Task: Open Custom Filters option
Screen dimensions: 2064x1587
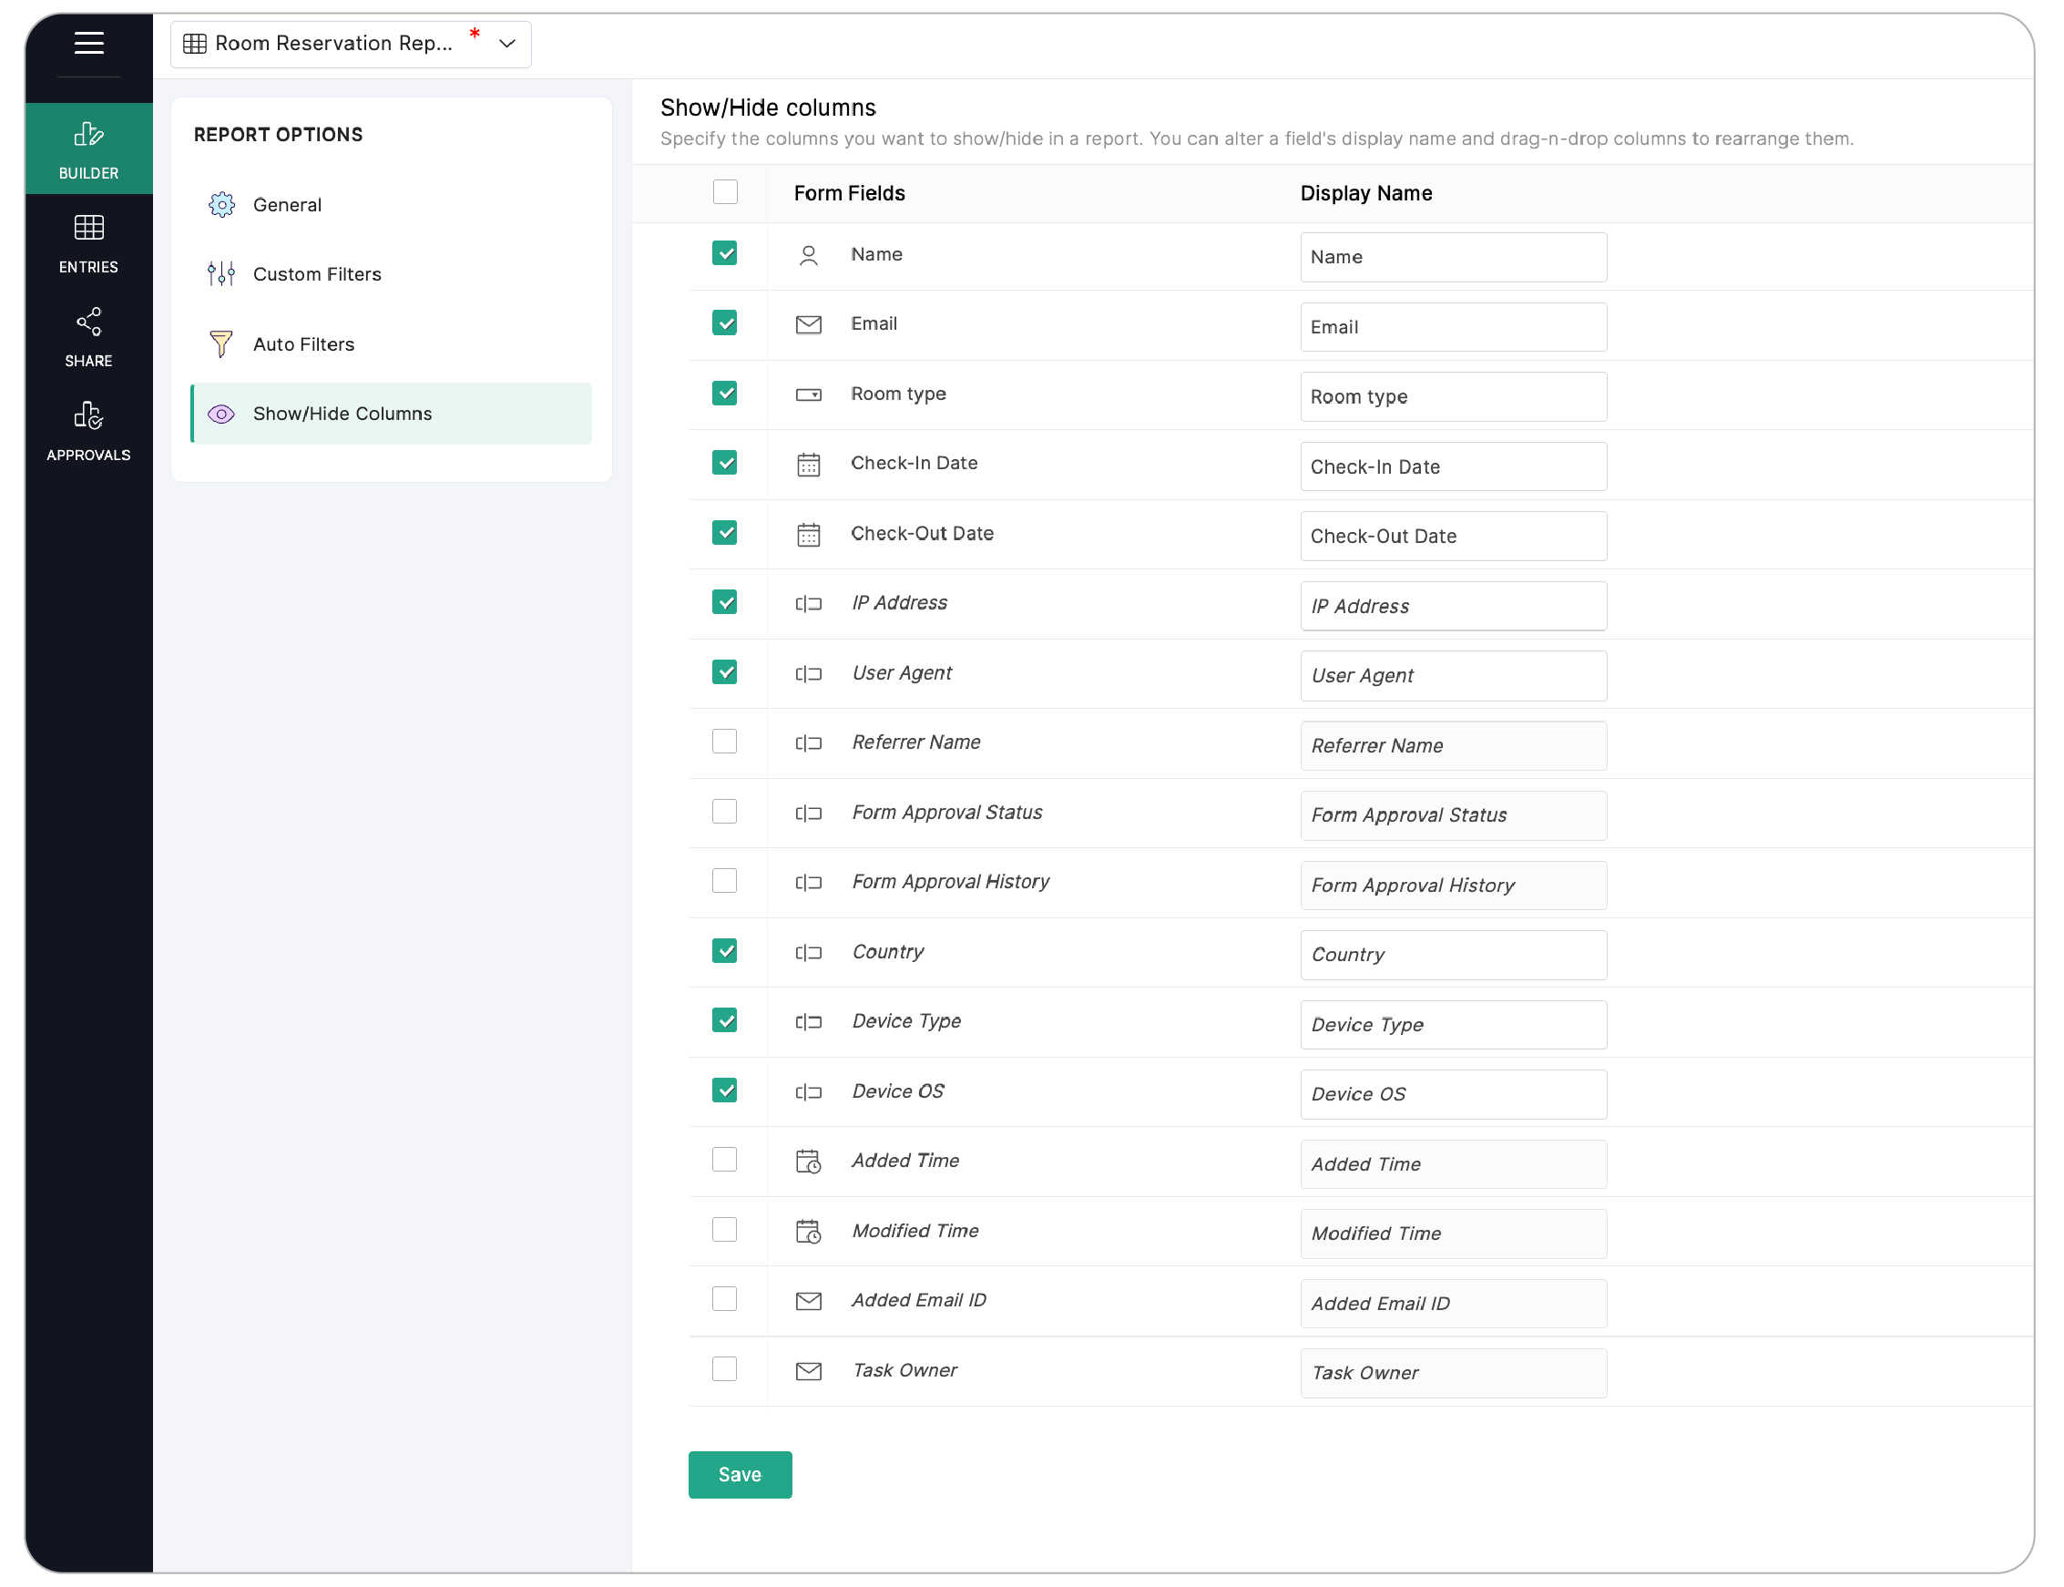Action: click(x=391, y=274)
